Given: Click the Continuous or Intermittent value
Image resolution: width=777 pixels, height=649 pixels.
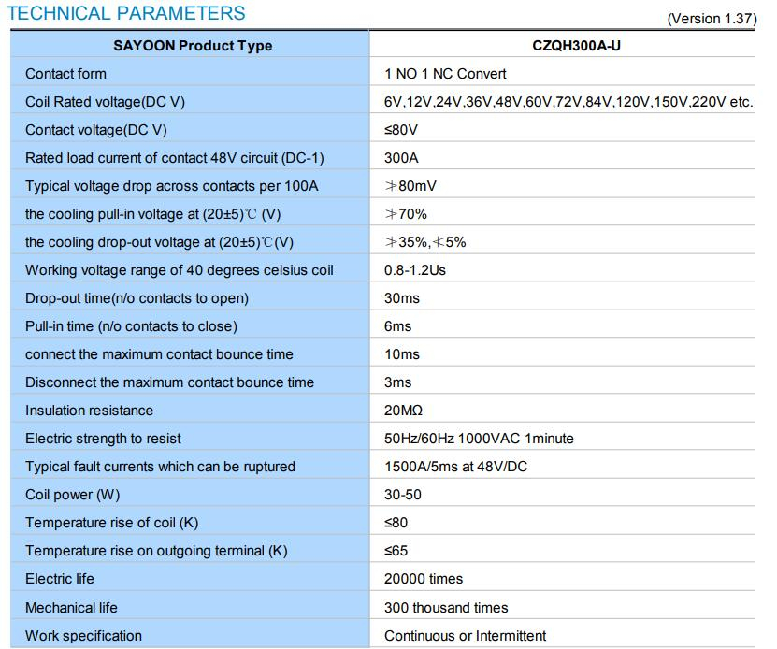Looking at the screenshot, I should click(x=465, y=636).
